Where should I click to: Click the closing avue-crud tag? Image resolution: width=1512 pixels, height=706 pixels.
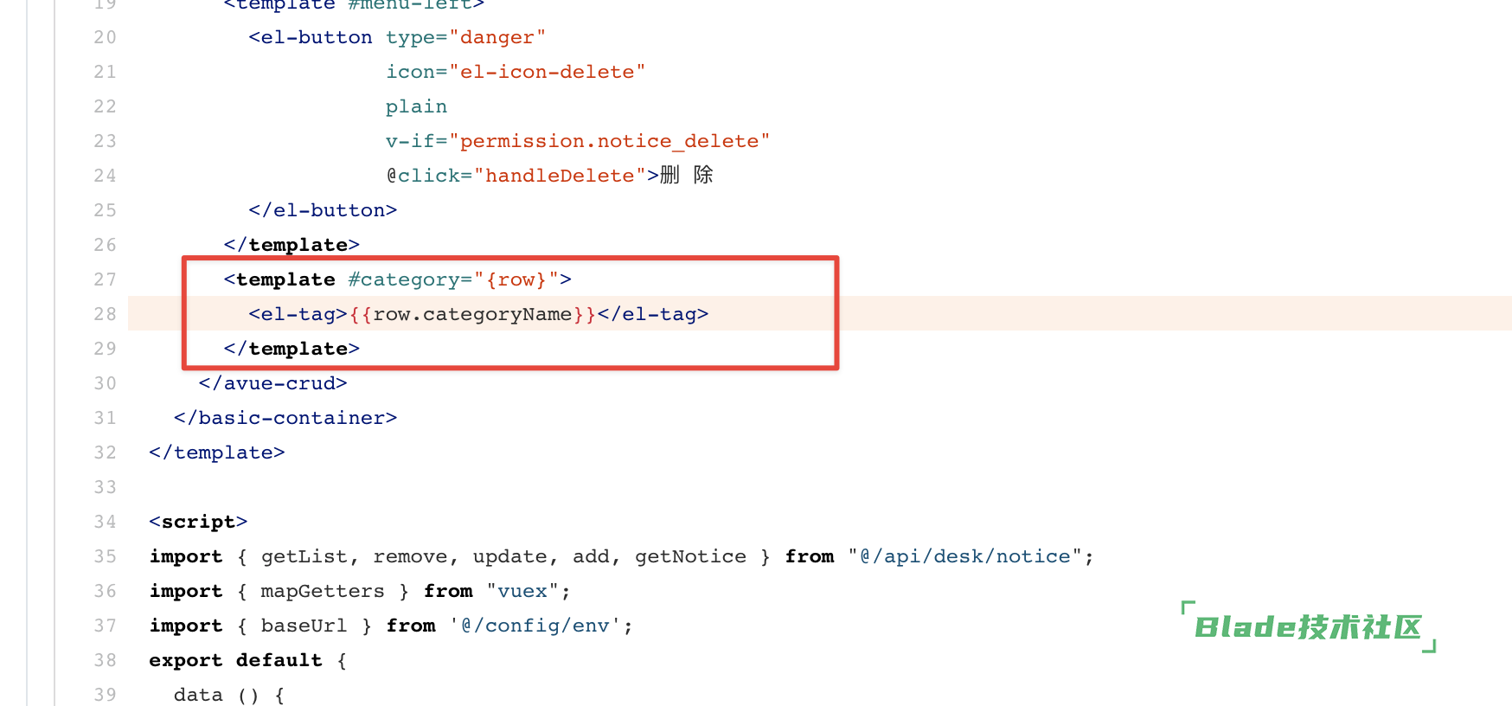coord(273,383)
